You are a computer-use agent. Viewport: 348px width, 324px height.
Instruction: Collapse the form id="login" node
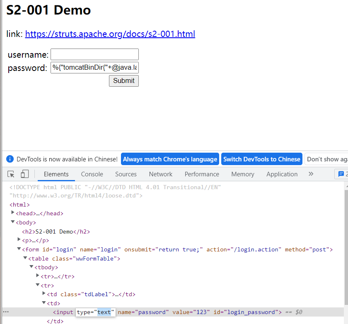19,249
